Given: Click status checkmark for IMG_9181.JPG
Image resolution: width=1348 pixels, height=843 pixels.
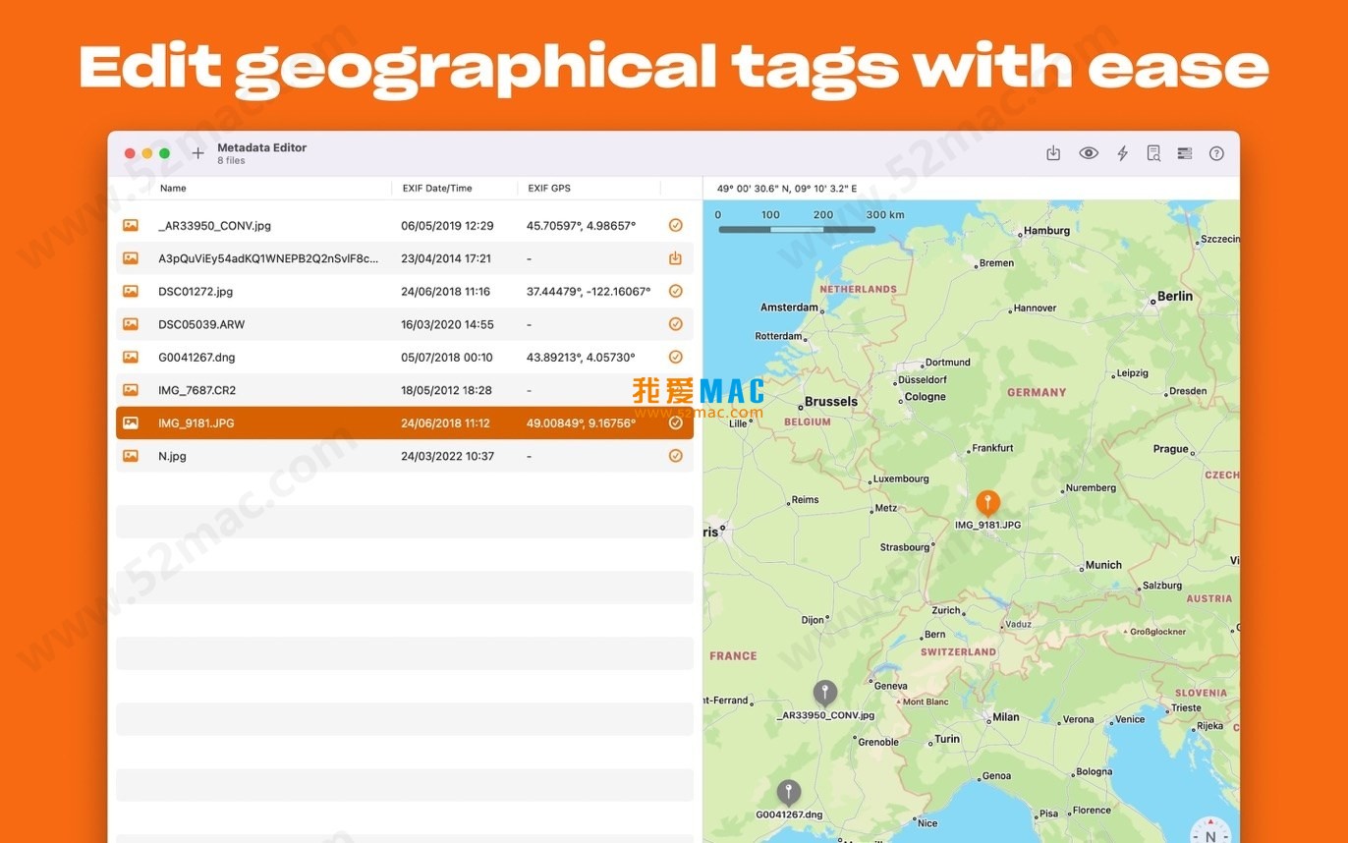Looking at the screenshot, I should pyautogui.click(x=675, y=422).
